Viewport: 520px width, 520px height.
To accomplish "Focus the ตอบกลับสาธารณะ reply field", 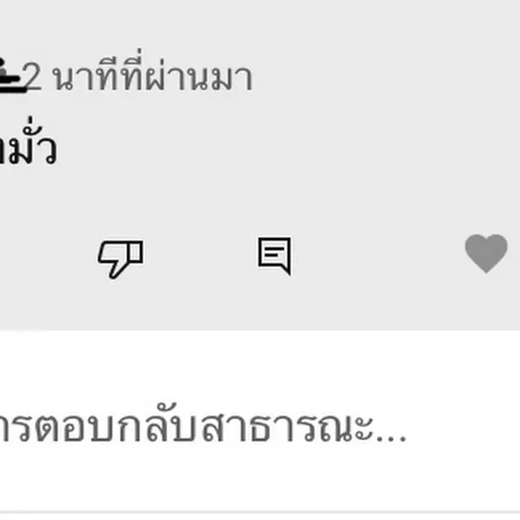I will (260, 424).
